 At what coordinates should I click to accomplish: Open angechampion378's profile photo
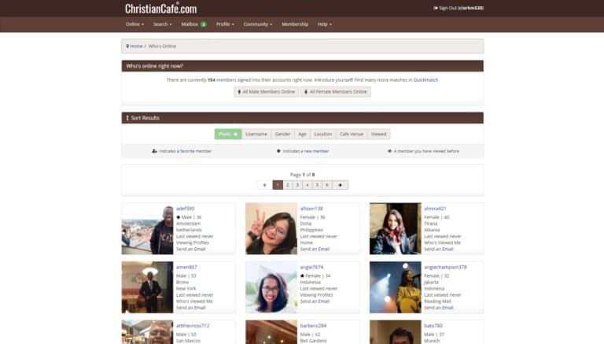pos(396,287)
